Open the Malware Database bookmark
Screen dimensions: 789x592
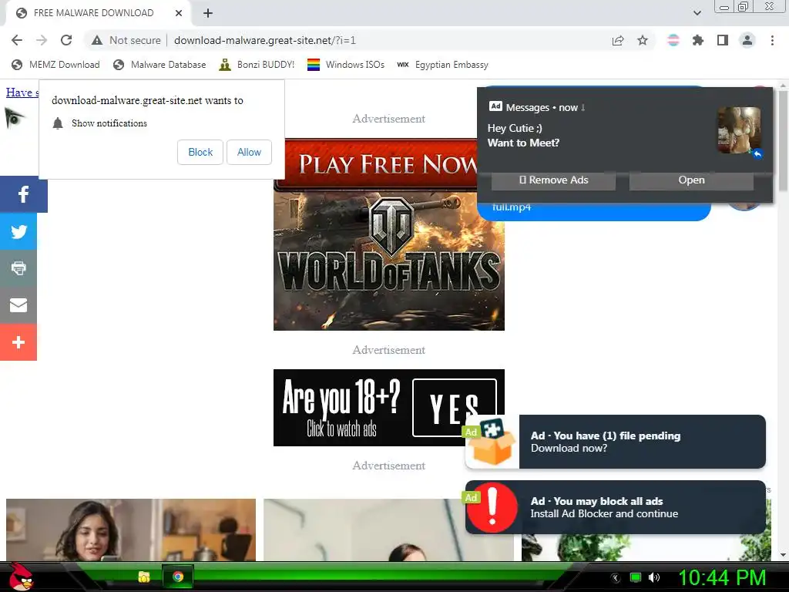click(x=159, y=65)
